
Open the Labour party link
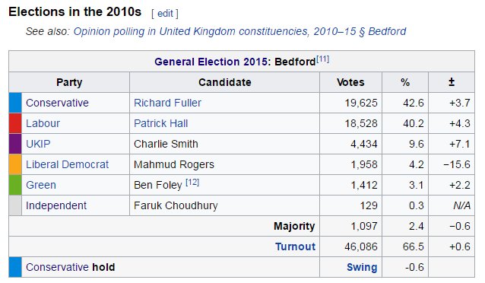[43, 123]
